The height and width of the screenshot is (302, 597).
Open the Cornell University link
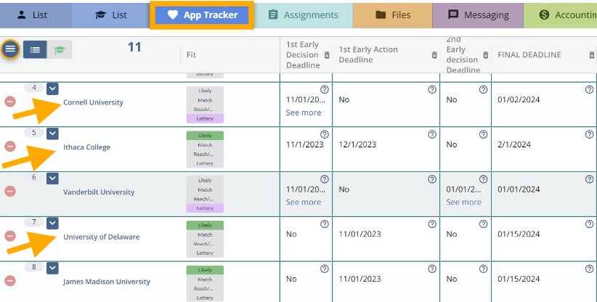pos(93,102)
